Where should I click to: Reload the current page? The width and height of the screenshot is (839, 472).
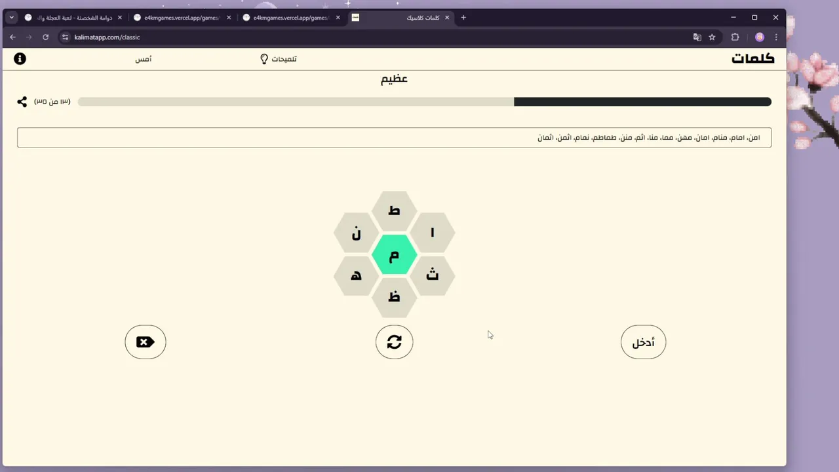pos(46,37)
